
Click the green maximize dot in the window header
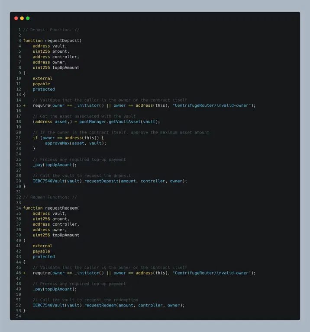pos(28,19)
